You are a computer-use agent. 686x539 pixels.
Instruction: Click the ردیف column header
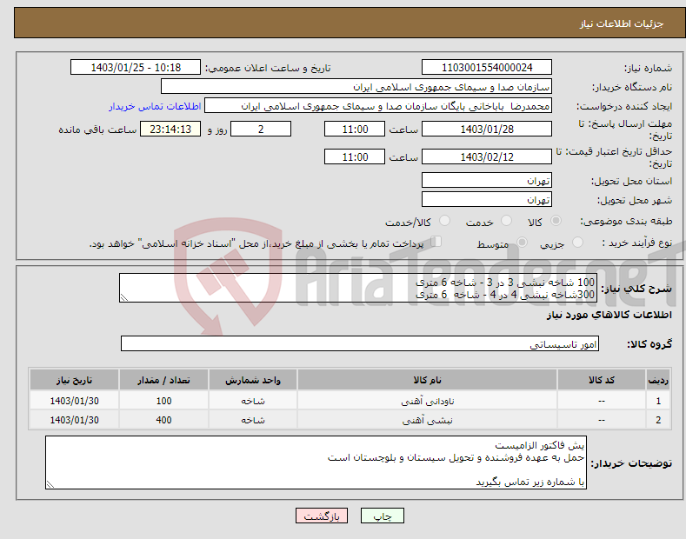point(658,380)
